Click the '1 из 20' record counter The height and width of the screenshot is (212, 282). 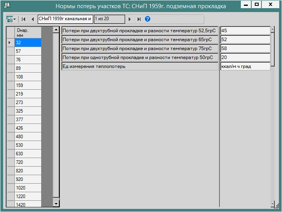tap(109, 19)
